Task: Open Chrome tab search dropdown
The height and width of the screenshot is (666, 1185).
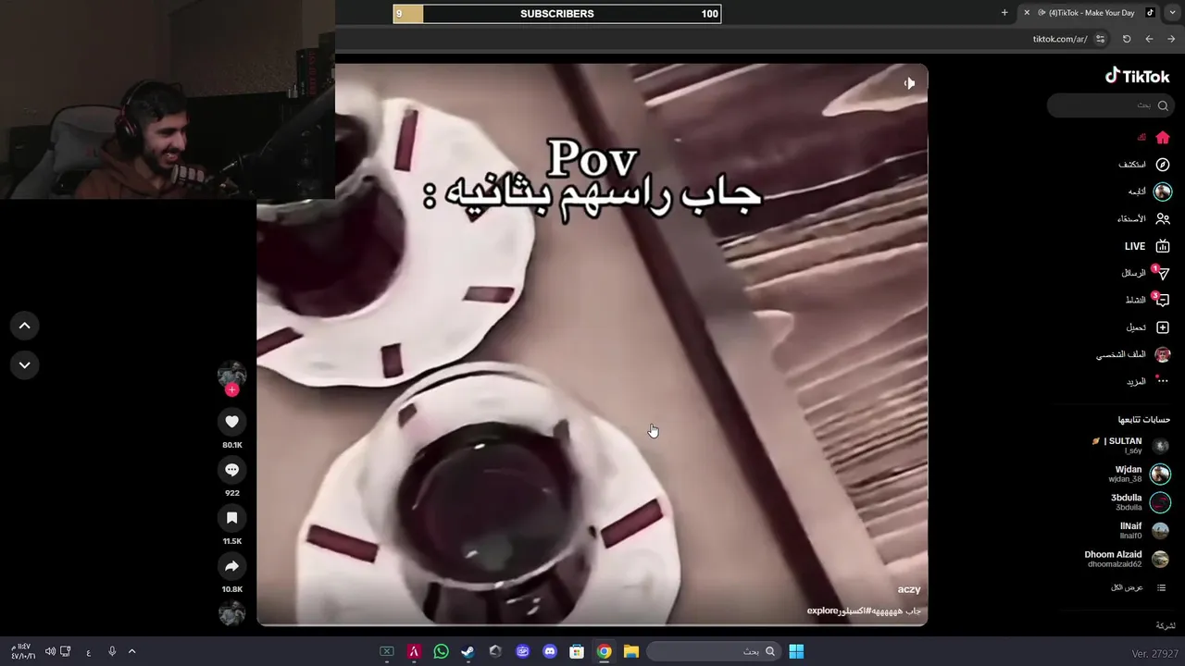Action: (1173, 13)
